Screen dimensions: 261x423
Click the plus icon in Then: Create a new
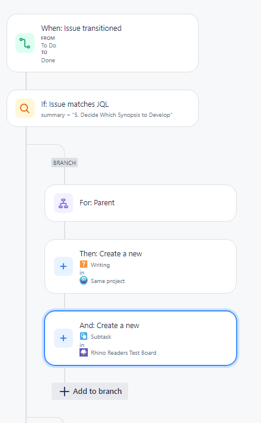pyautogui.click(x=63, y=266)
